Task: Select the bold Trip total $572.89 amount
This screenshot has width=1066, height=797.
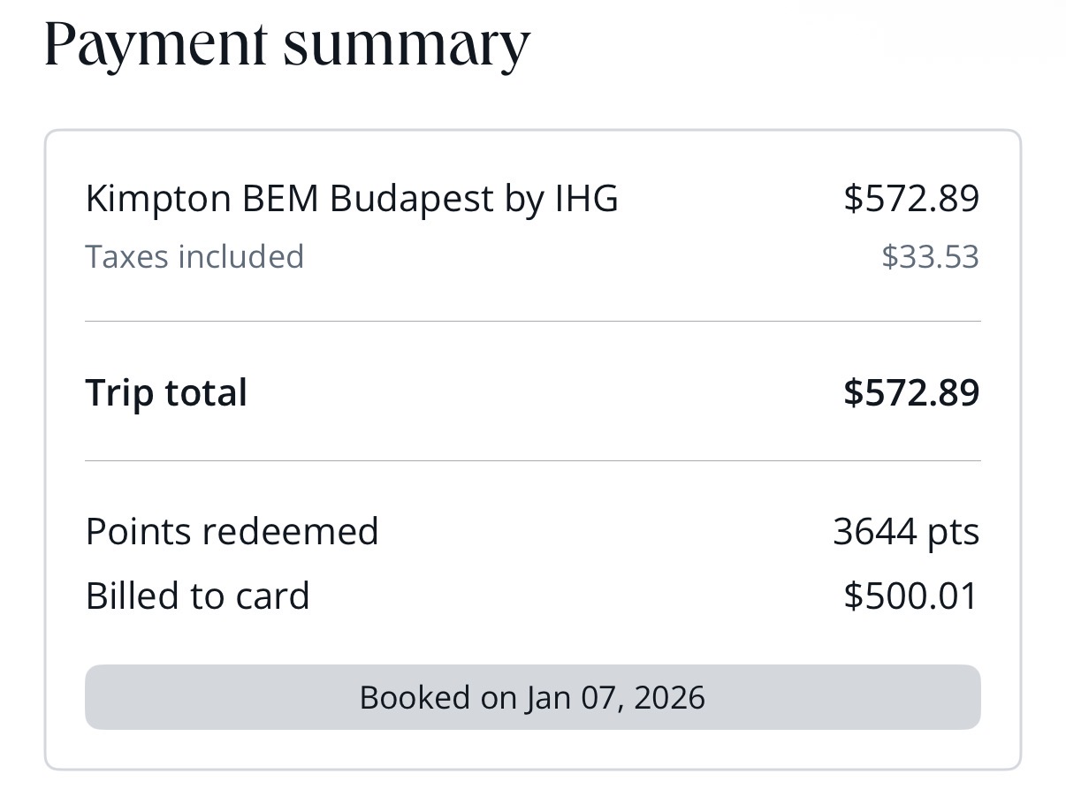Action: (911, 392)
